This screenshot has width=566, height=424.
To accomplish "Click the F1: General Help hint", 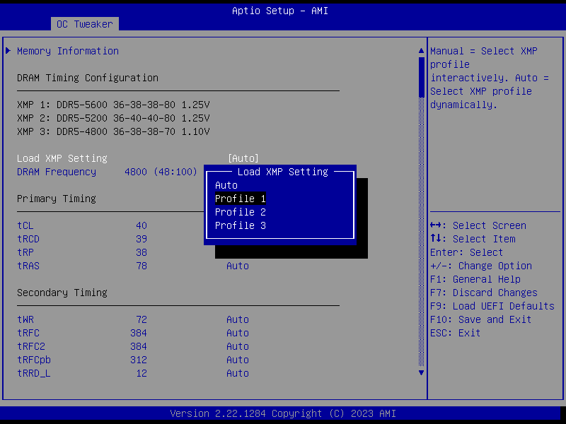I will pos(475,279).
